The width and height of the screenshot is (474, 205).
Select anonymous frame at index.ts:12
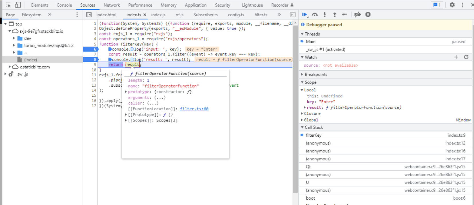[385, 143]
